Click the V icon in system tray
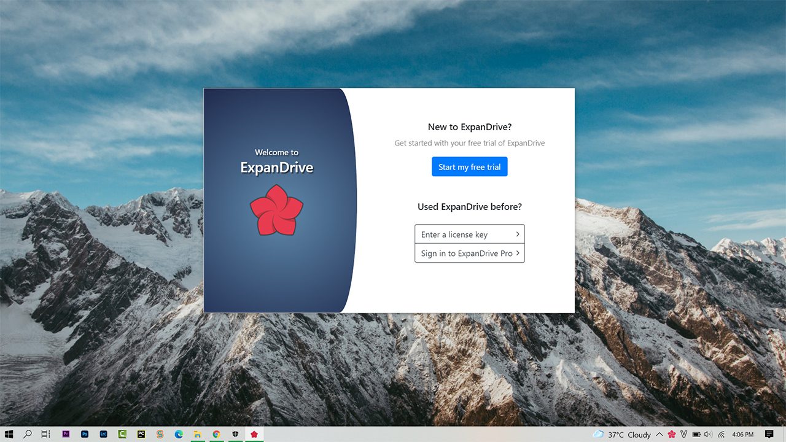Image resolution: width=786 pixels, height=442 pixels. point(683,434)
